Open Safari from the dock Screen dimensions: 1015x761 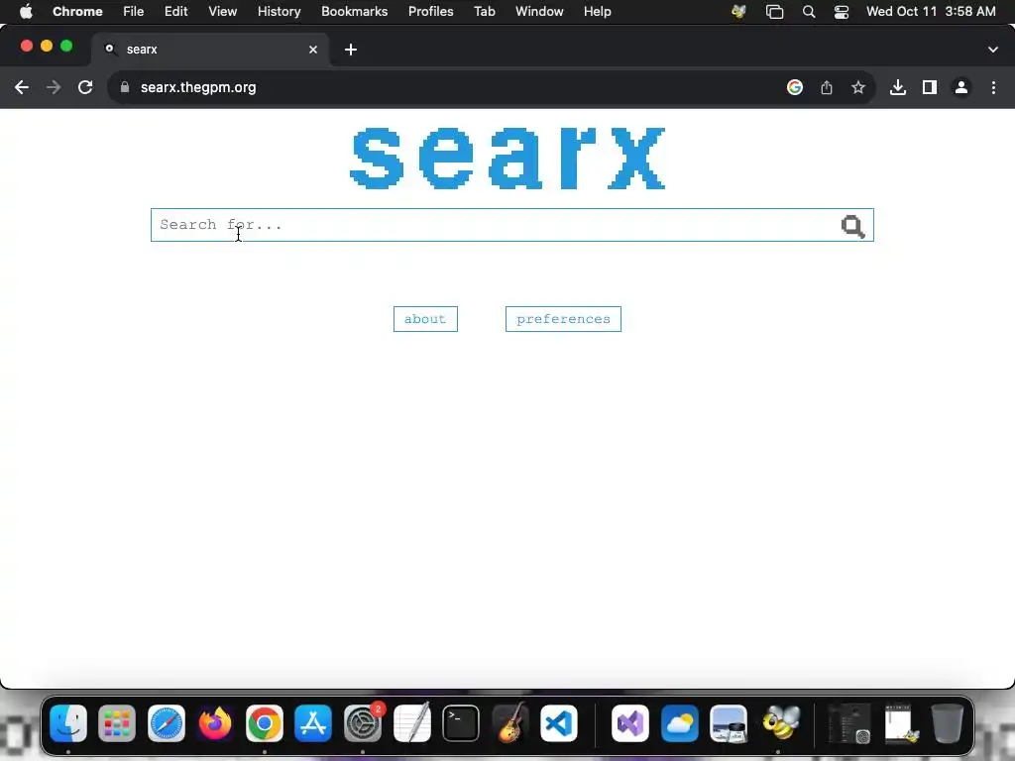click(167, 722)
